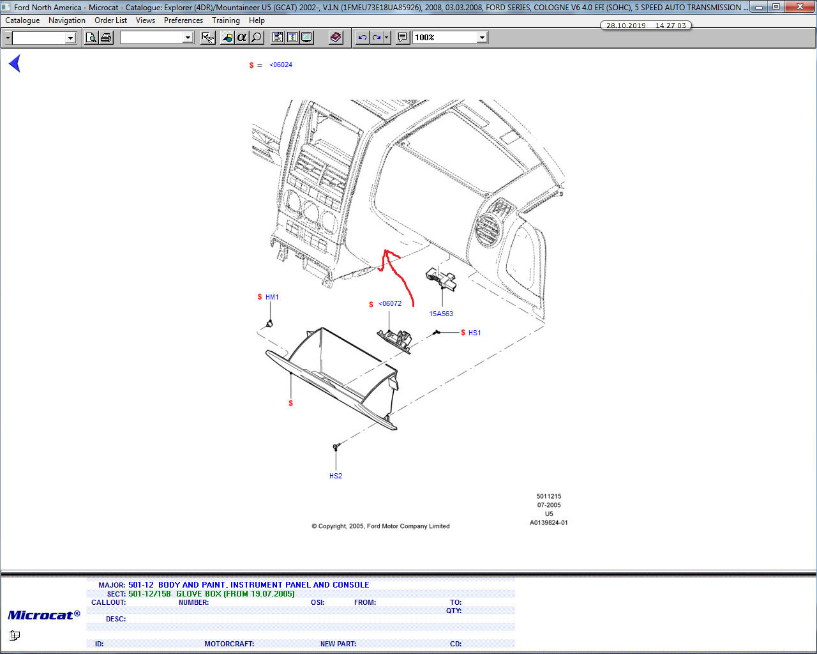Open the redo history dropdown arrow

pos(387,38)
